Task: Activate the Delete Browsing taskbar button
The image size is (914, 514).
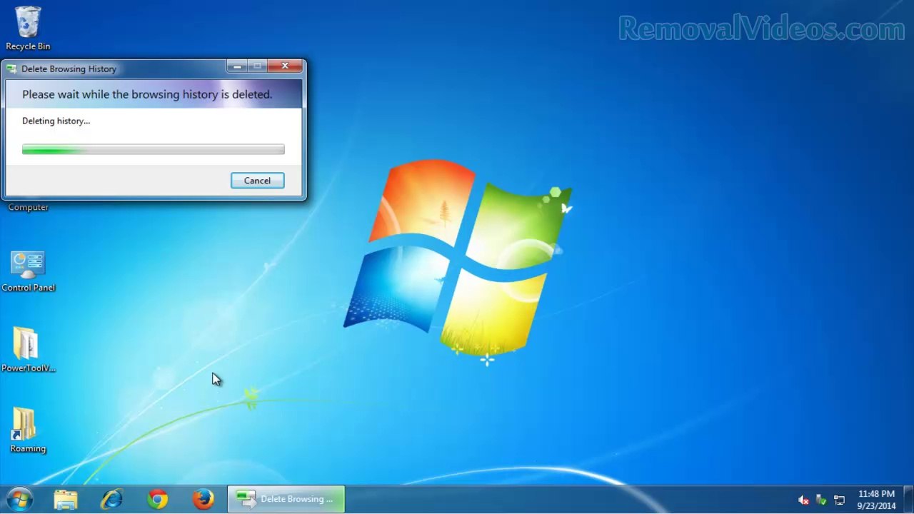Action: coord(286,499)
